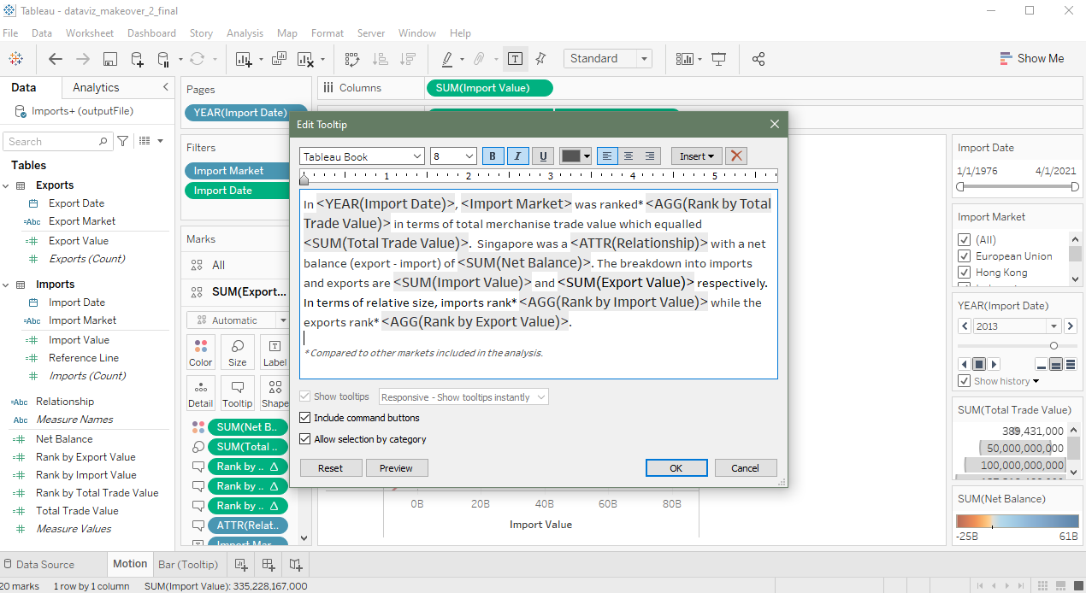Open the Tableau Book font dropdown
1086x593 pixels.
click(362, 156)
